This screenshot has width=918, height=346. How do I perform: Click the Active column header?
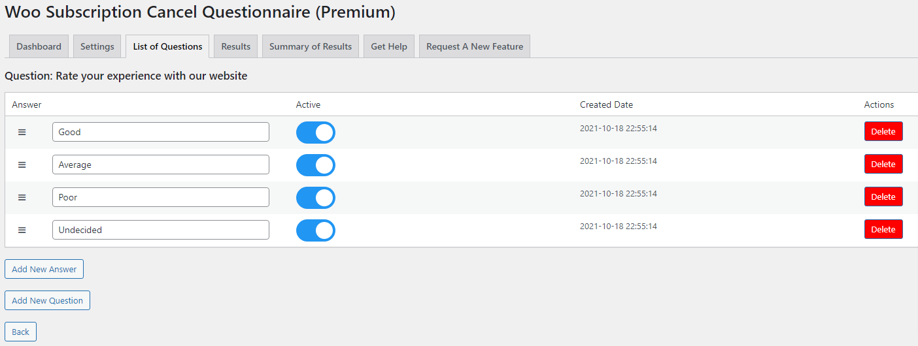(309, 104)
